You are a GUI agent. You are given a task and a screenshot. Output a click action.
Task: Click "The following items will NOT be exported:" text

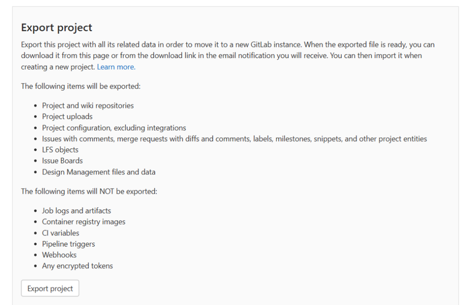(x=89, y=191)
